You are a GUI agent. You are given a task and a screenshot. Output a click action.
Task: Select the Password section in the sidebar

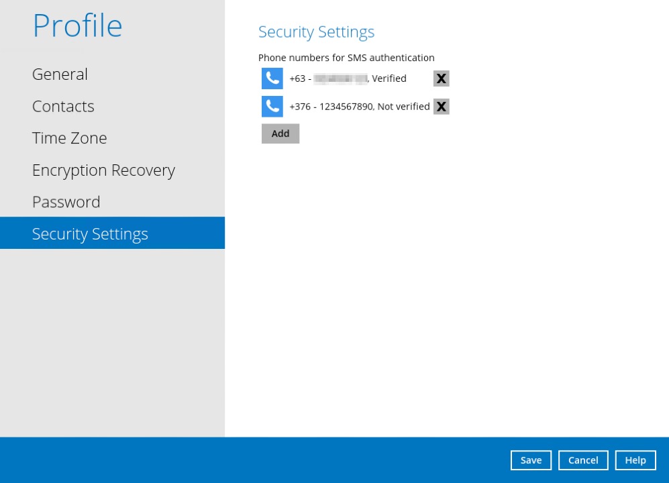[66, 202]
